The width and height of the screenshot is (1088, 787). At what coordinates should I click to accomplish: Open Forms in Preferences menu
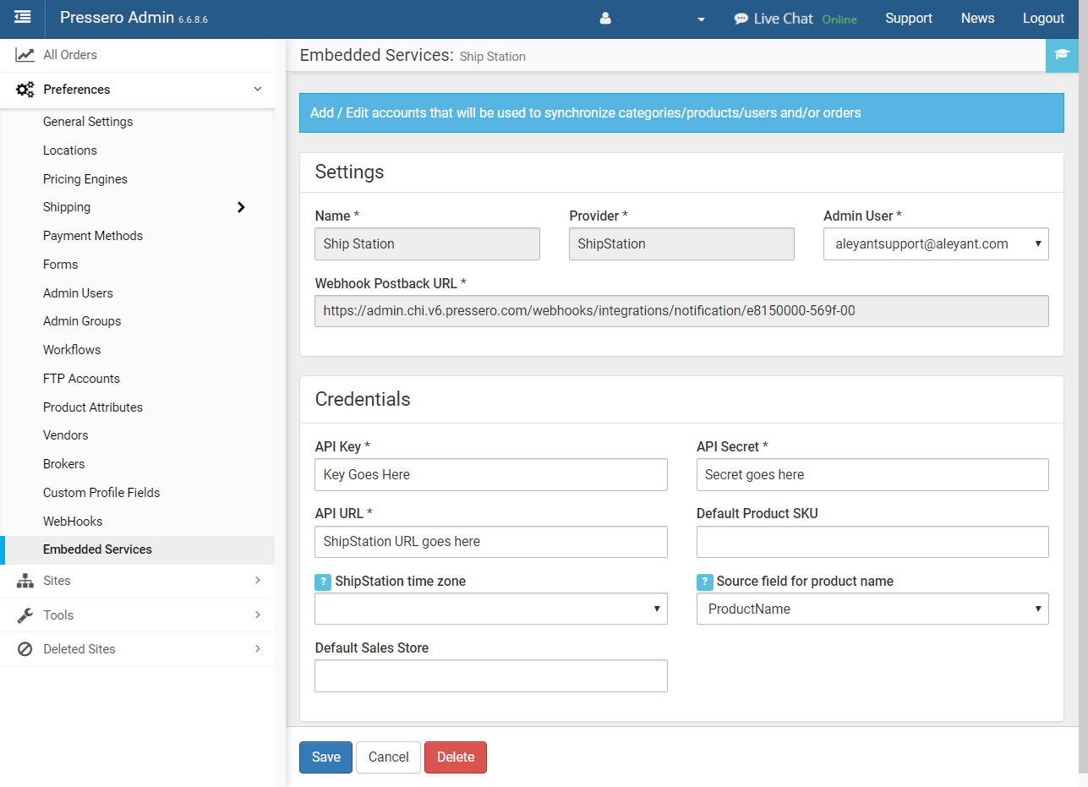coord(61,265)
